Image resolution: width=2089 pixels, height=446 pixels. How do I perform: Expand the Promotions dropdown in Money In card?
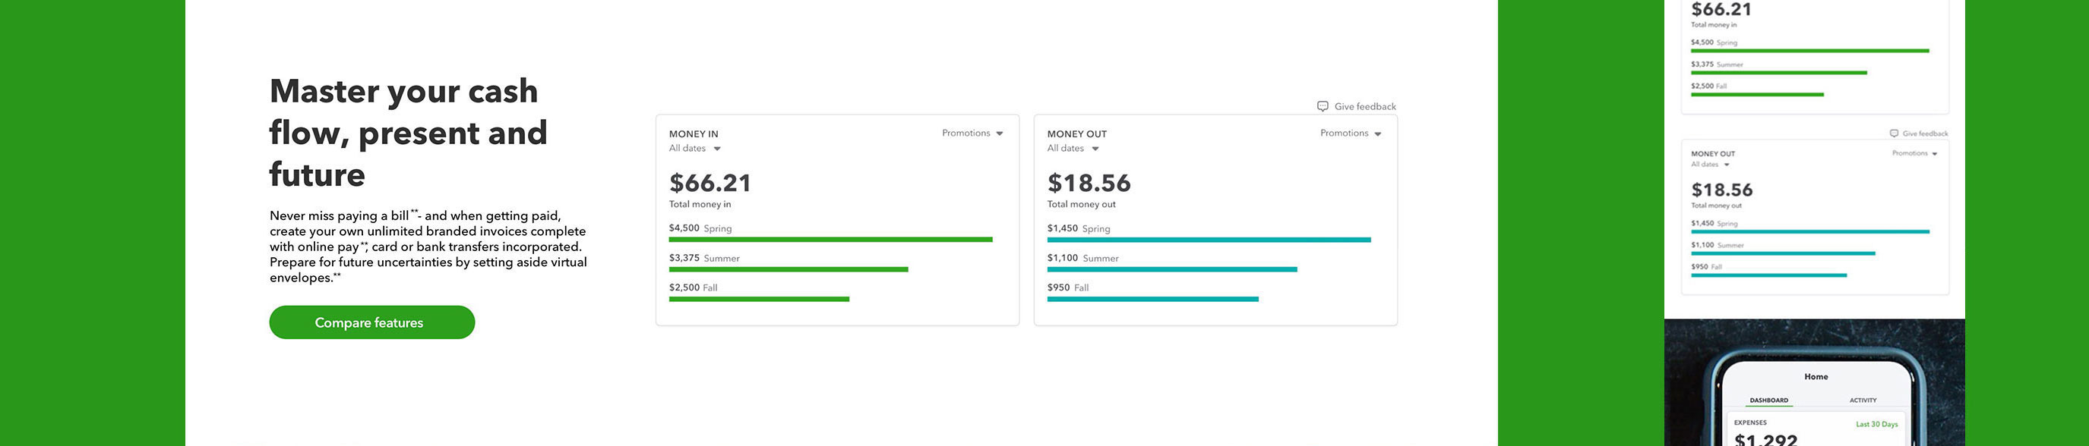972,133
